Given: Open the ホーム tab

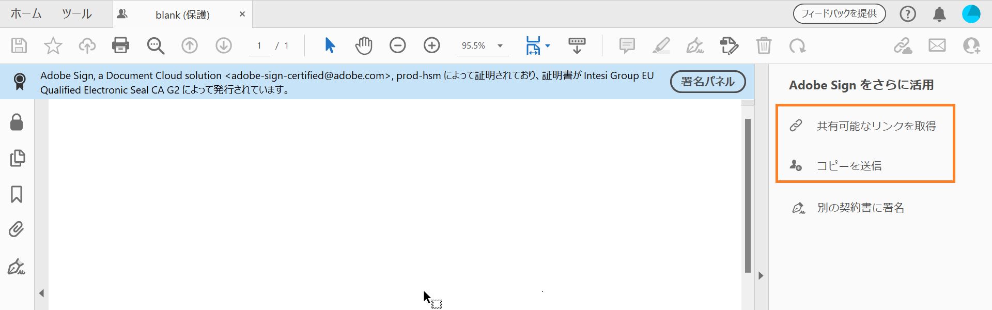Looking at the screenshot, I should 26,14.
